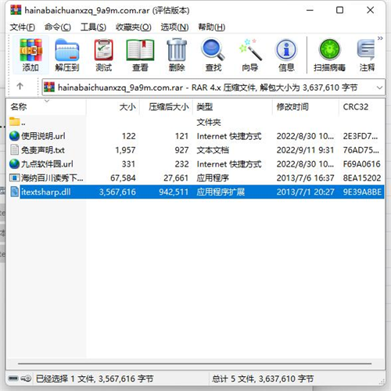Sort by 大小 column header
The width and height of the screenshot is (391, 391).
pos(113,107)
